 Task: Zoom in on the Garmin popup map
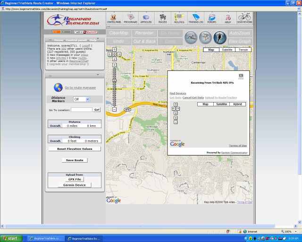point(176,118)
